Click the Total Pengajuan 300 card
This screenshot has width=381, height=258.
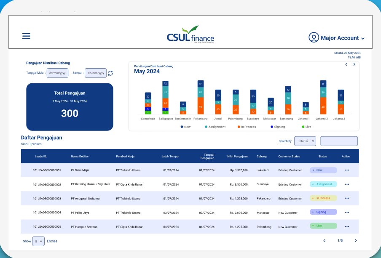coord(70,107)
